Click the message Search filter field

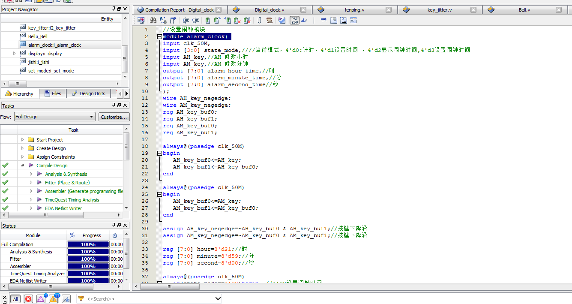point(150,299)
